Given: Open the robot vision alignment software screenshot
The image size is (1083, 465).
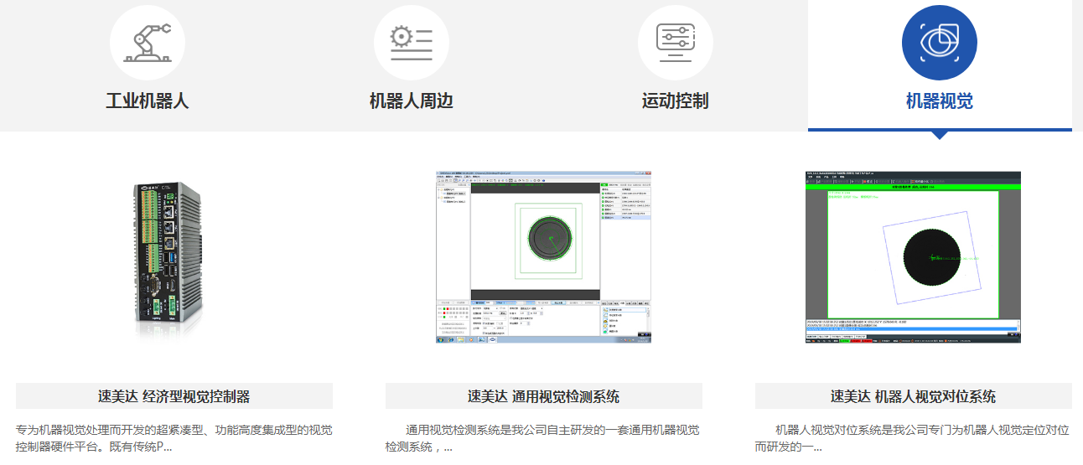Looking at the screenshot, I should 913,256.
